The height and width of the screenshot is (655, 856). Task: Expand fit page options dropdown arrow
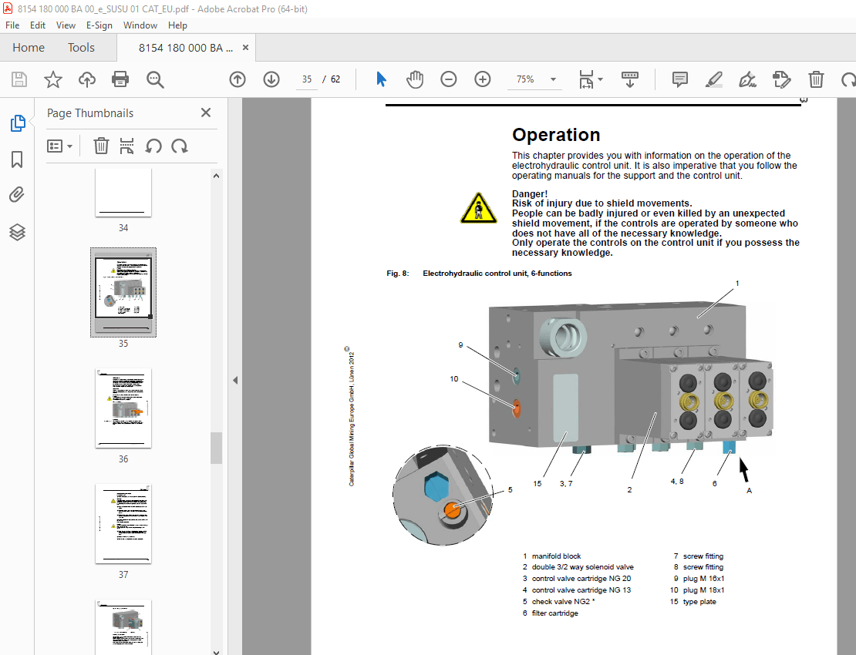[601, 79]
